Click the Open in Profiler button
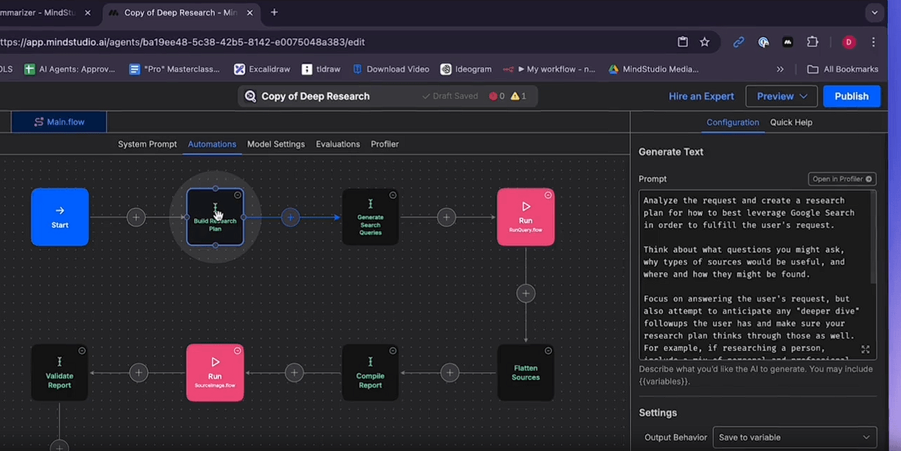901x451 pixels. 842,179
